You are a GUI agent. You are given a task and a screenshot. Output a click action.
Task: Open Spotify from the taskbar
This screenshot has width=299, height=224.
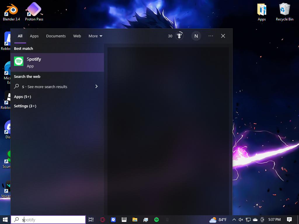pos(157,220)
